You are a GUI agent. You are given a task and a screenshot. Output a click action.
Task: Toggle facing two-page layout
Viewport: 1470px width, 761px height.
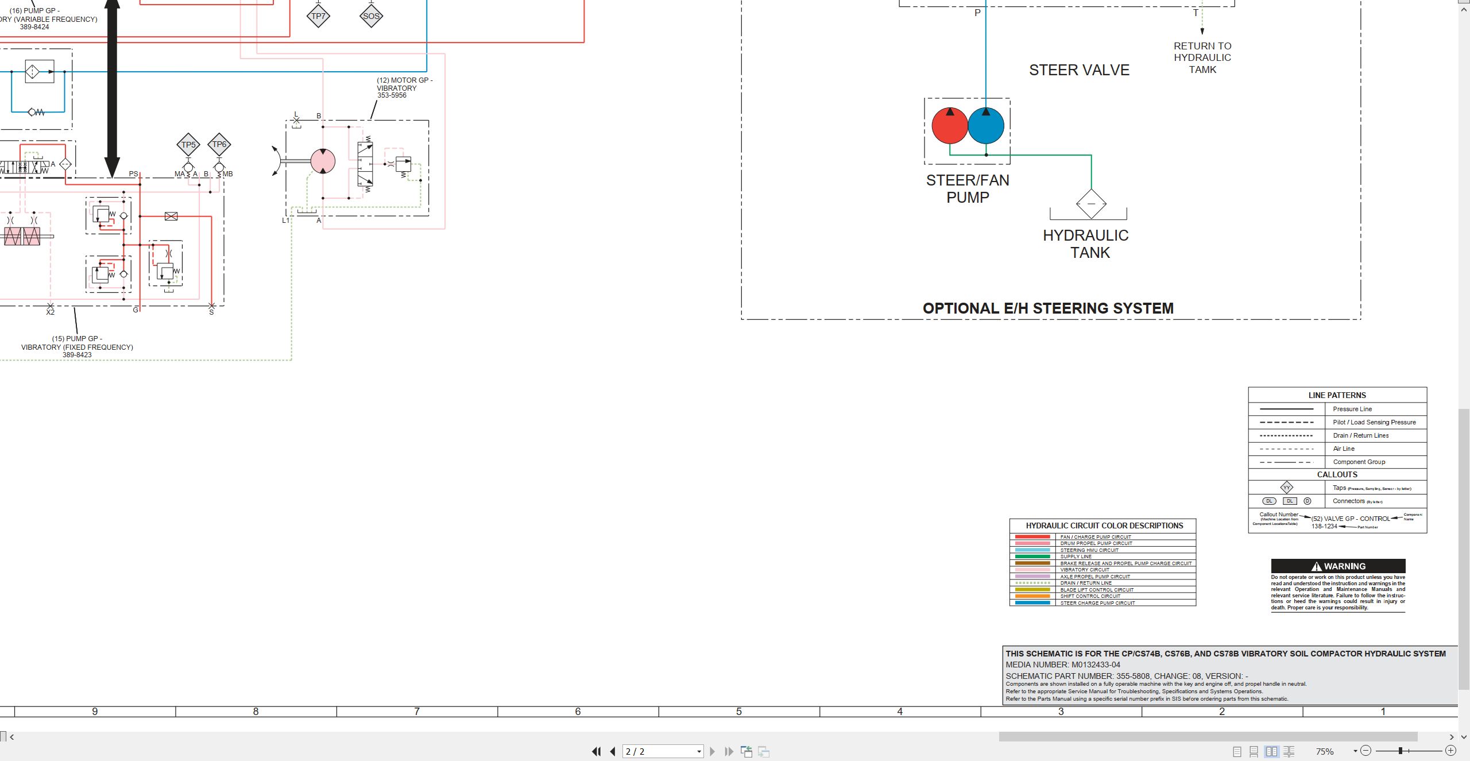pos(1271,751)
